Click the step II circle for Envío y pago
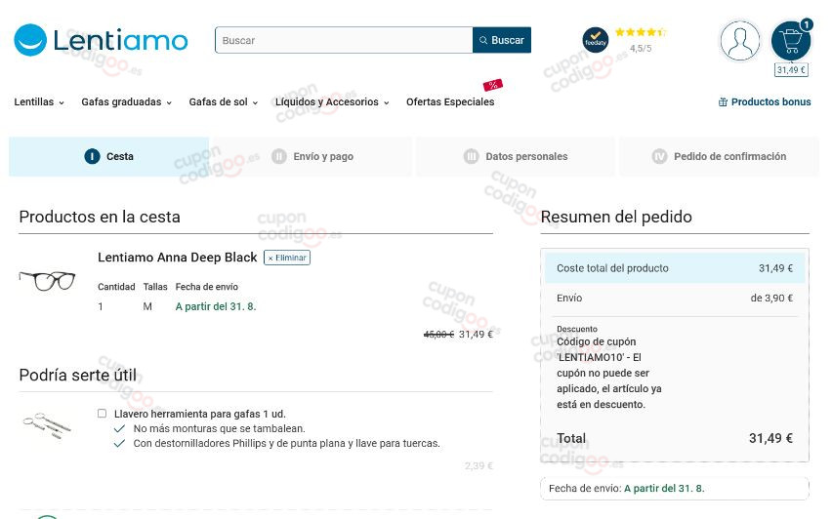 (279, 156)
